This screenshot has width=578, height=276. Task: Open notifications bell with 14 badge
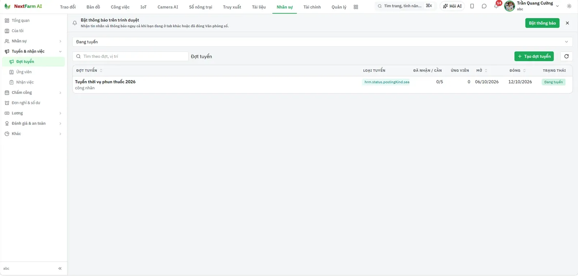[496, 6]
